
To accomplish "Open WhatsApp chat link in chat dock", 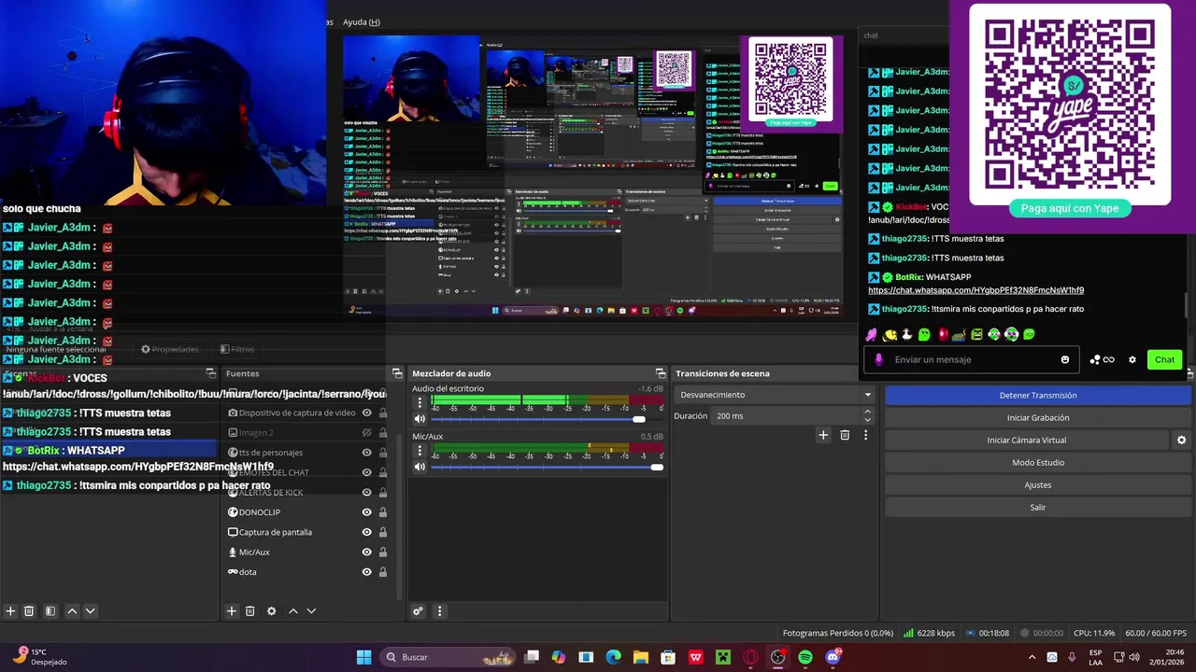I will pyautogui.click(x=975, y=290).
